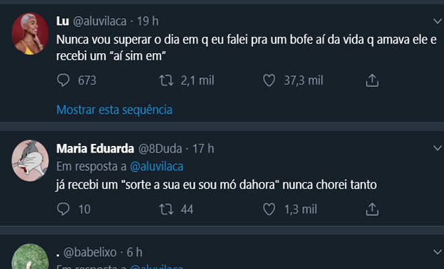Open Maria Eduarda's Bugs Bunny avatar

tap(30, 161)
